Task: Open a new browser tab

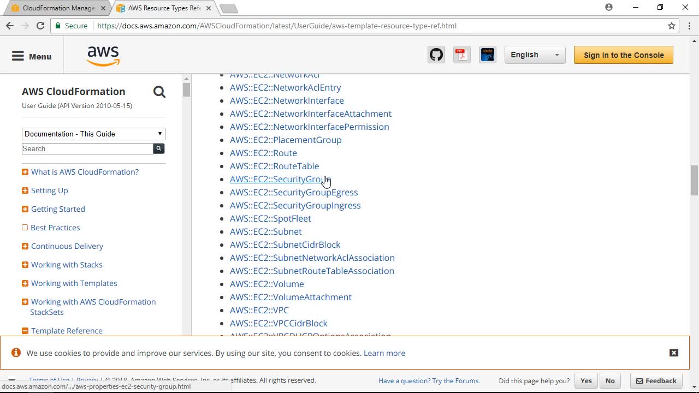Action: [228, 8]
